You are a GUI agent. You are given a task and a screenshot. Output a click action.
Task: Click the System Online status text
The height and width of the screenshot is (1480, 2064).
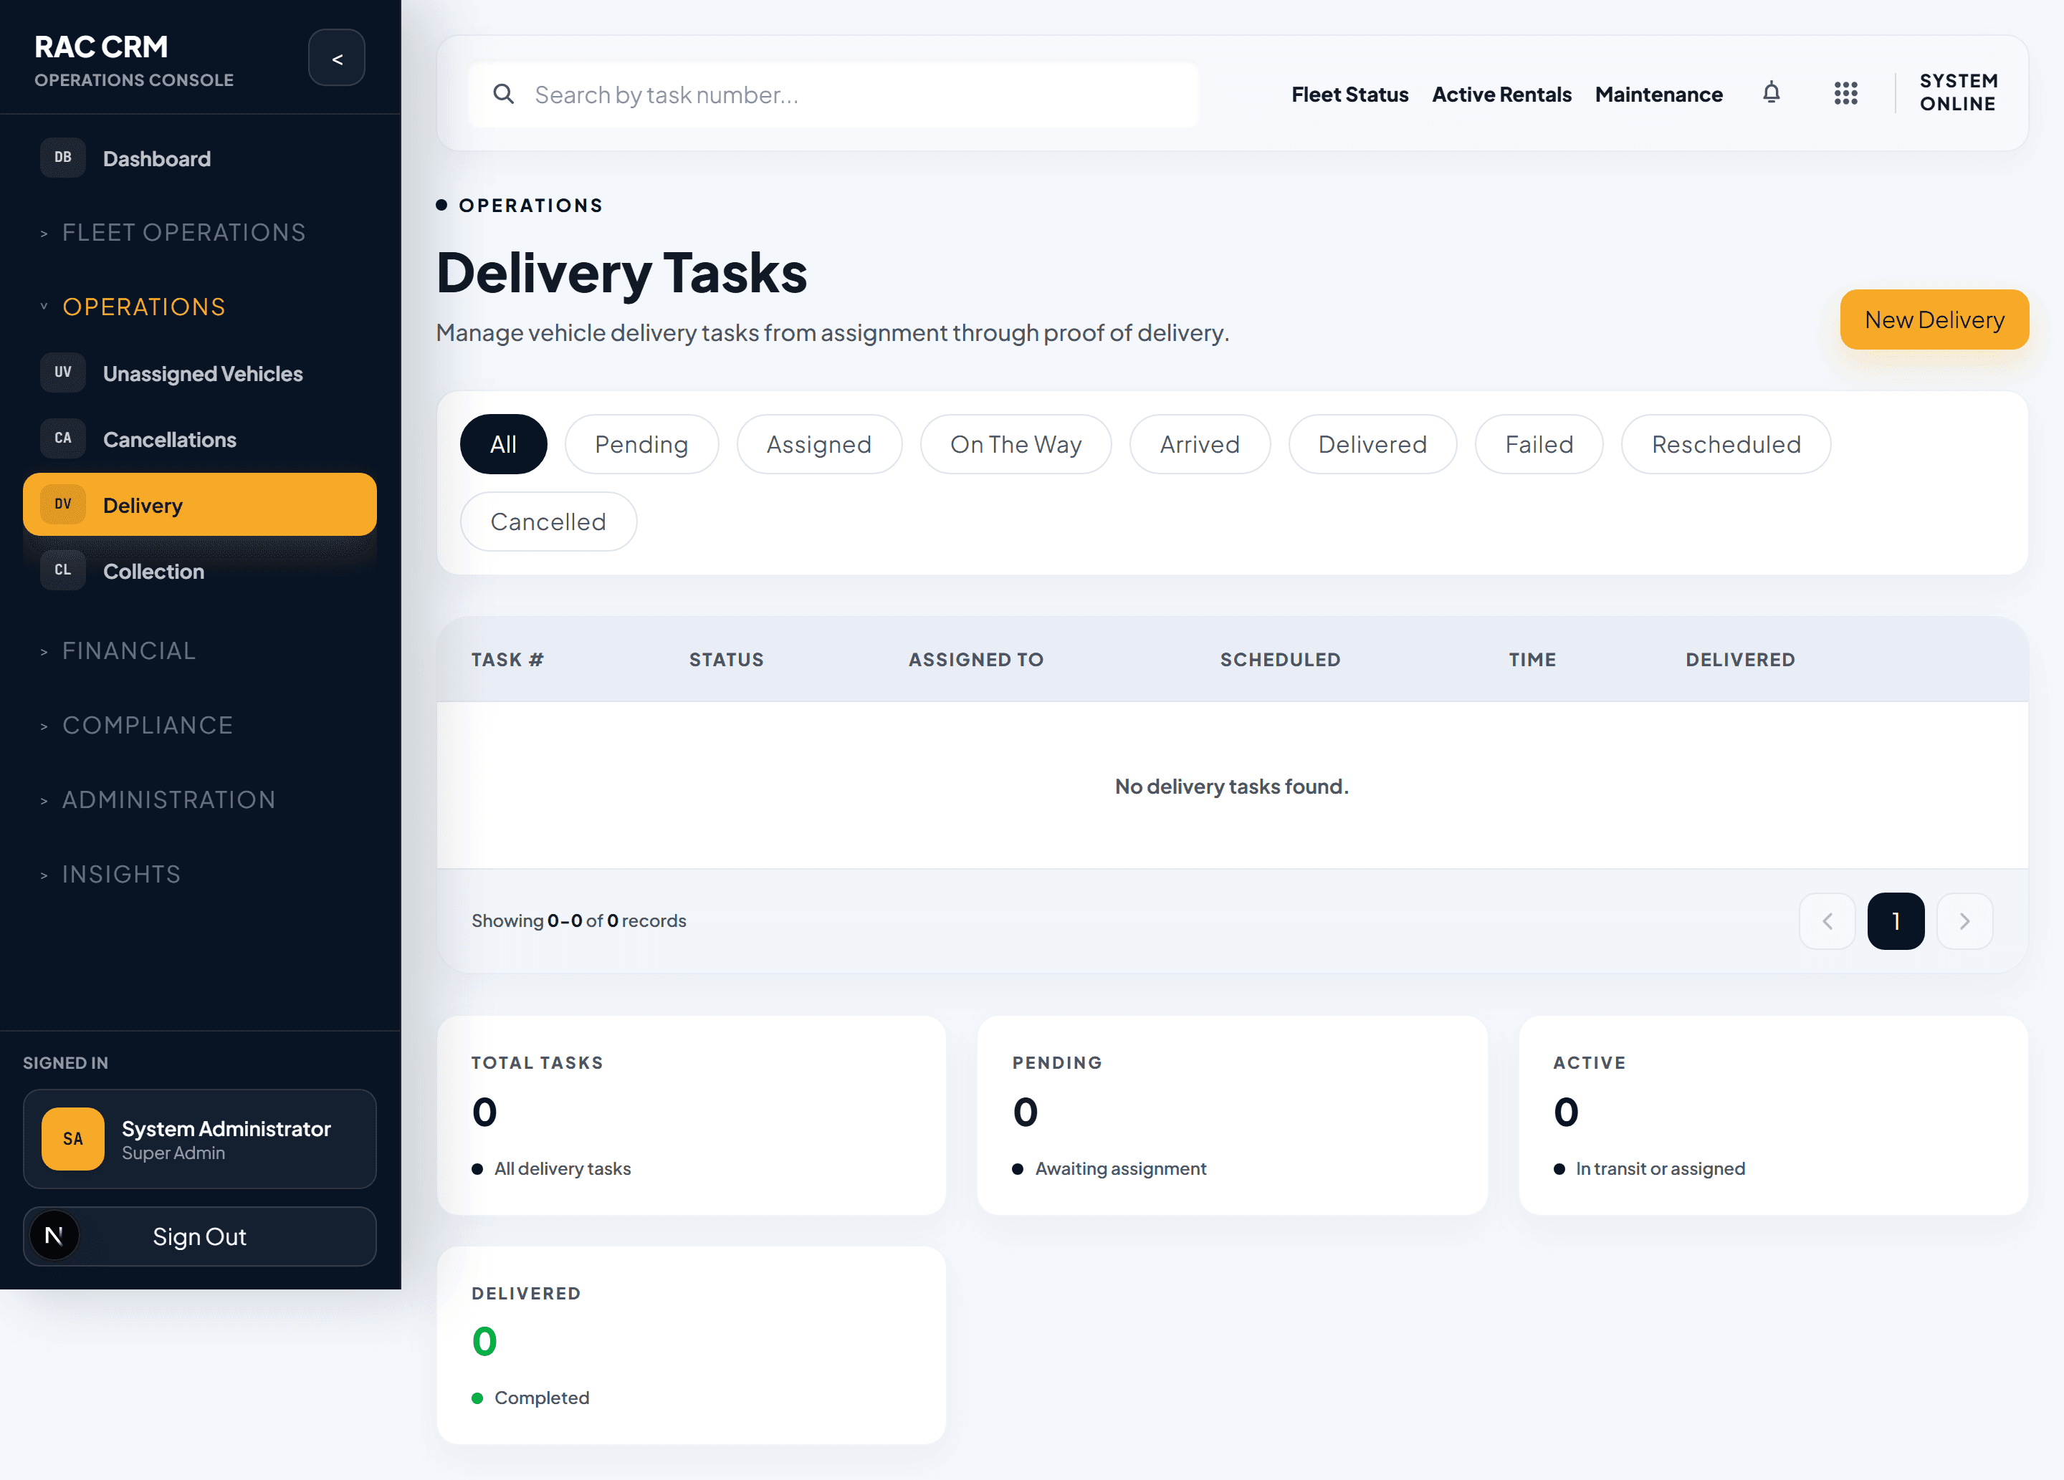coord(1959,93)
